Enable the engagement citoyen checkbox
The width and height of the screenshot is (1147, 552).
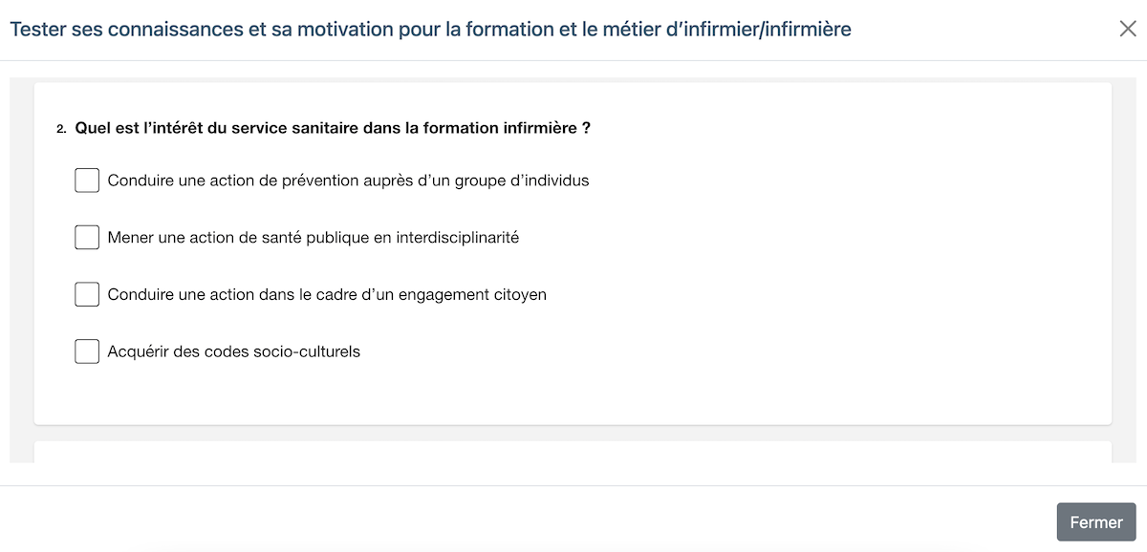coord(87,294)
